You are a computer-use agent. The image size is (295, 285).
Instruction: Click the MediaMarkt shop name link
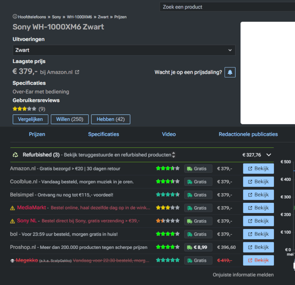point(31,208)
